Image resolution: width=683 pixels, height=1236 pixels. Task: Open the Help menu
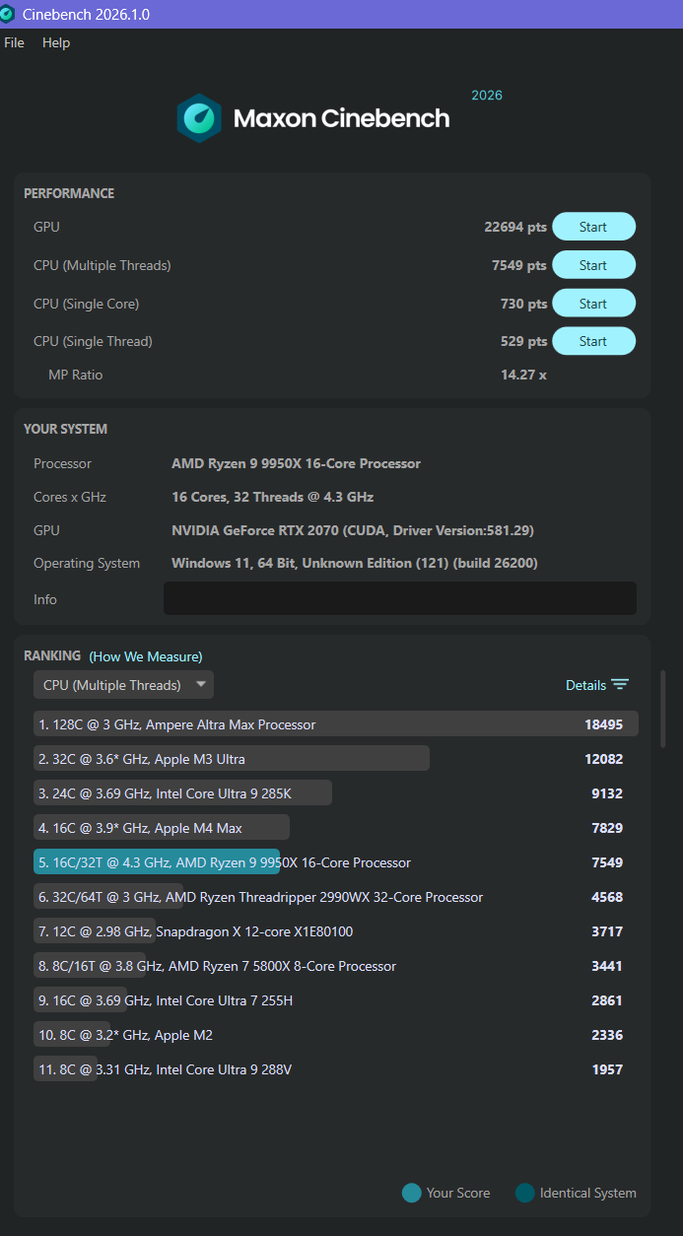(56, 43)
